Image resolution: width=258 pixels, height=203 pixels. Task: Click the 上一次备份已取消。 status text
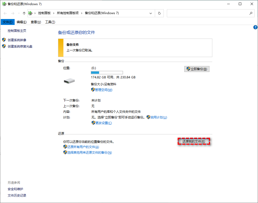click(x=80, y=50)
